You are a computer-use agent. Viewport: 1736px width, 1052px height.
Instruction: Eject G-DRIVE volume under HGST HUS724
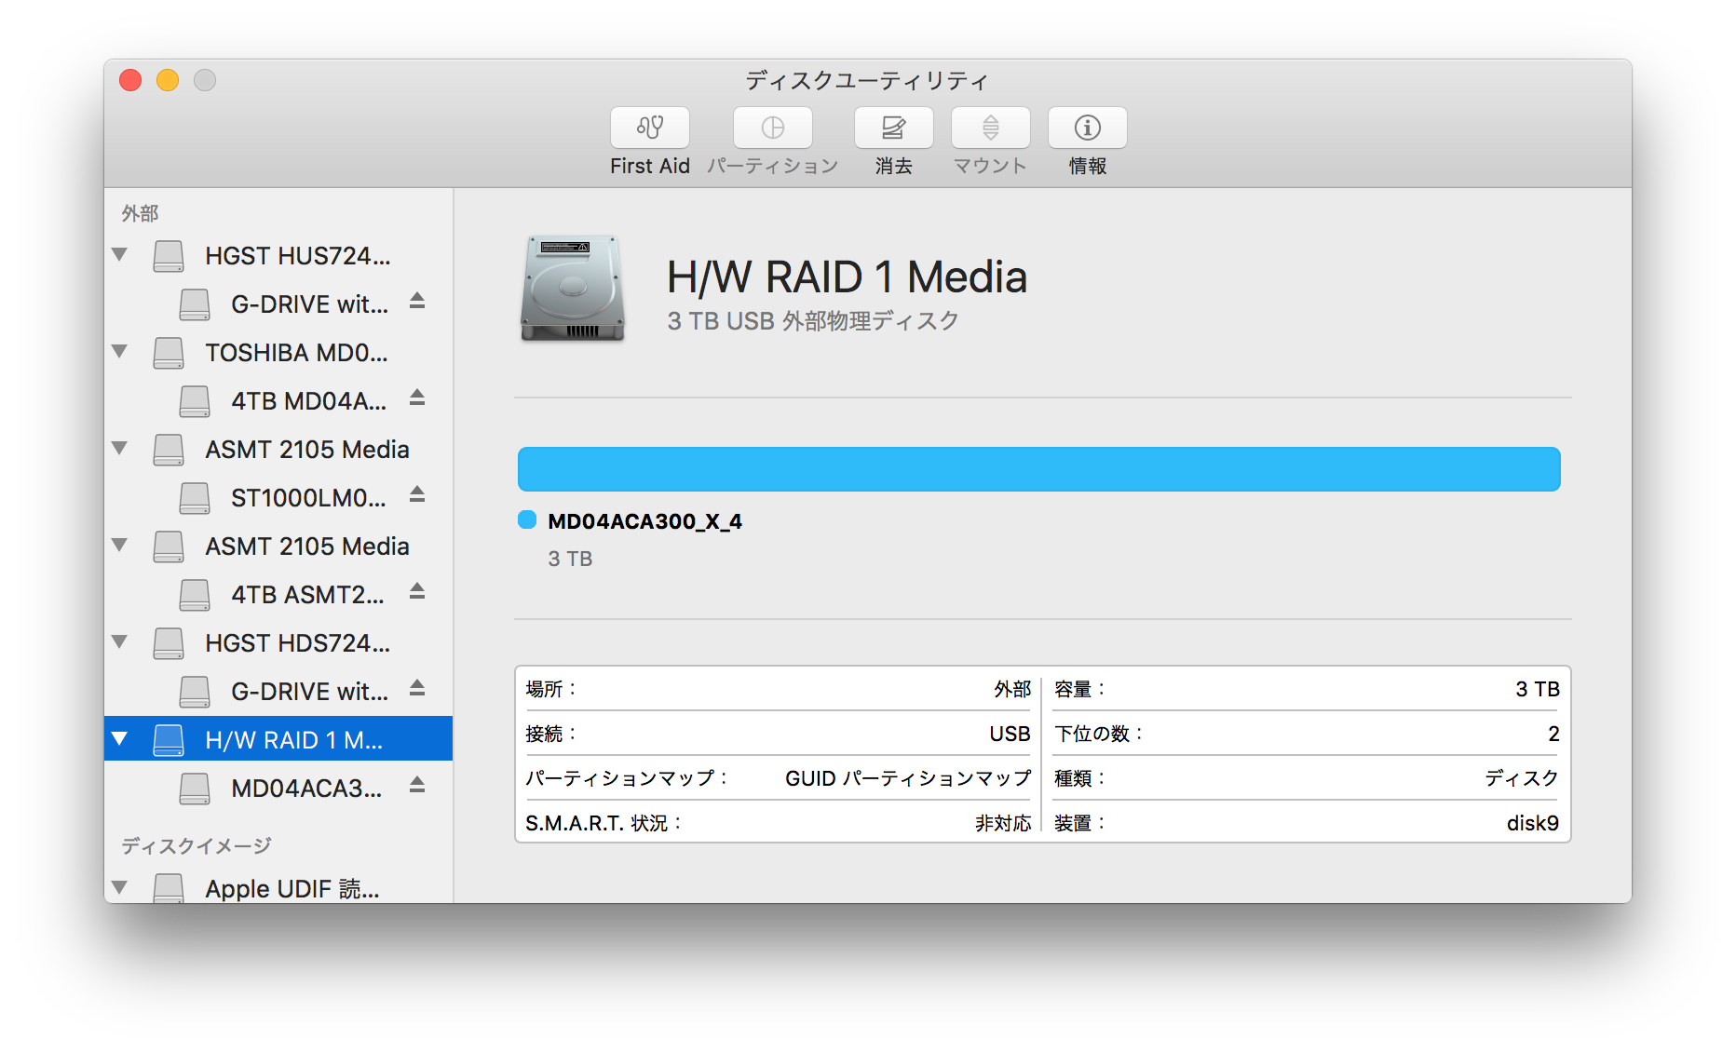(x=417, y=301)
